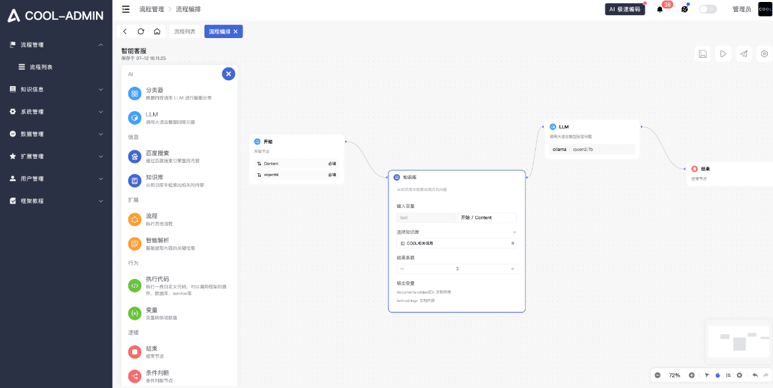Click the minimap thumbnail

click(x=738, y=341)
